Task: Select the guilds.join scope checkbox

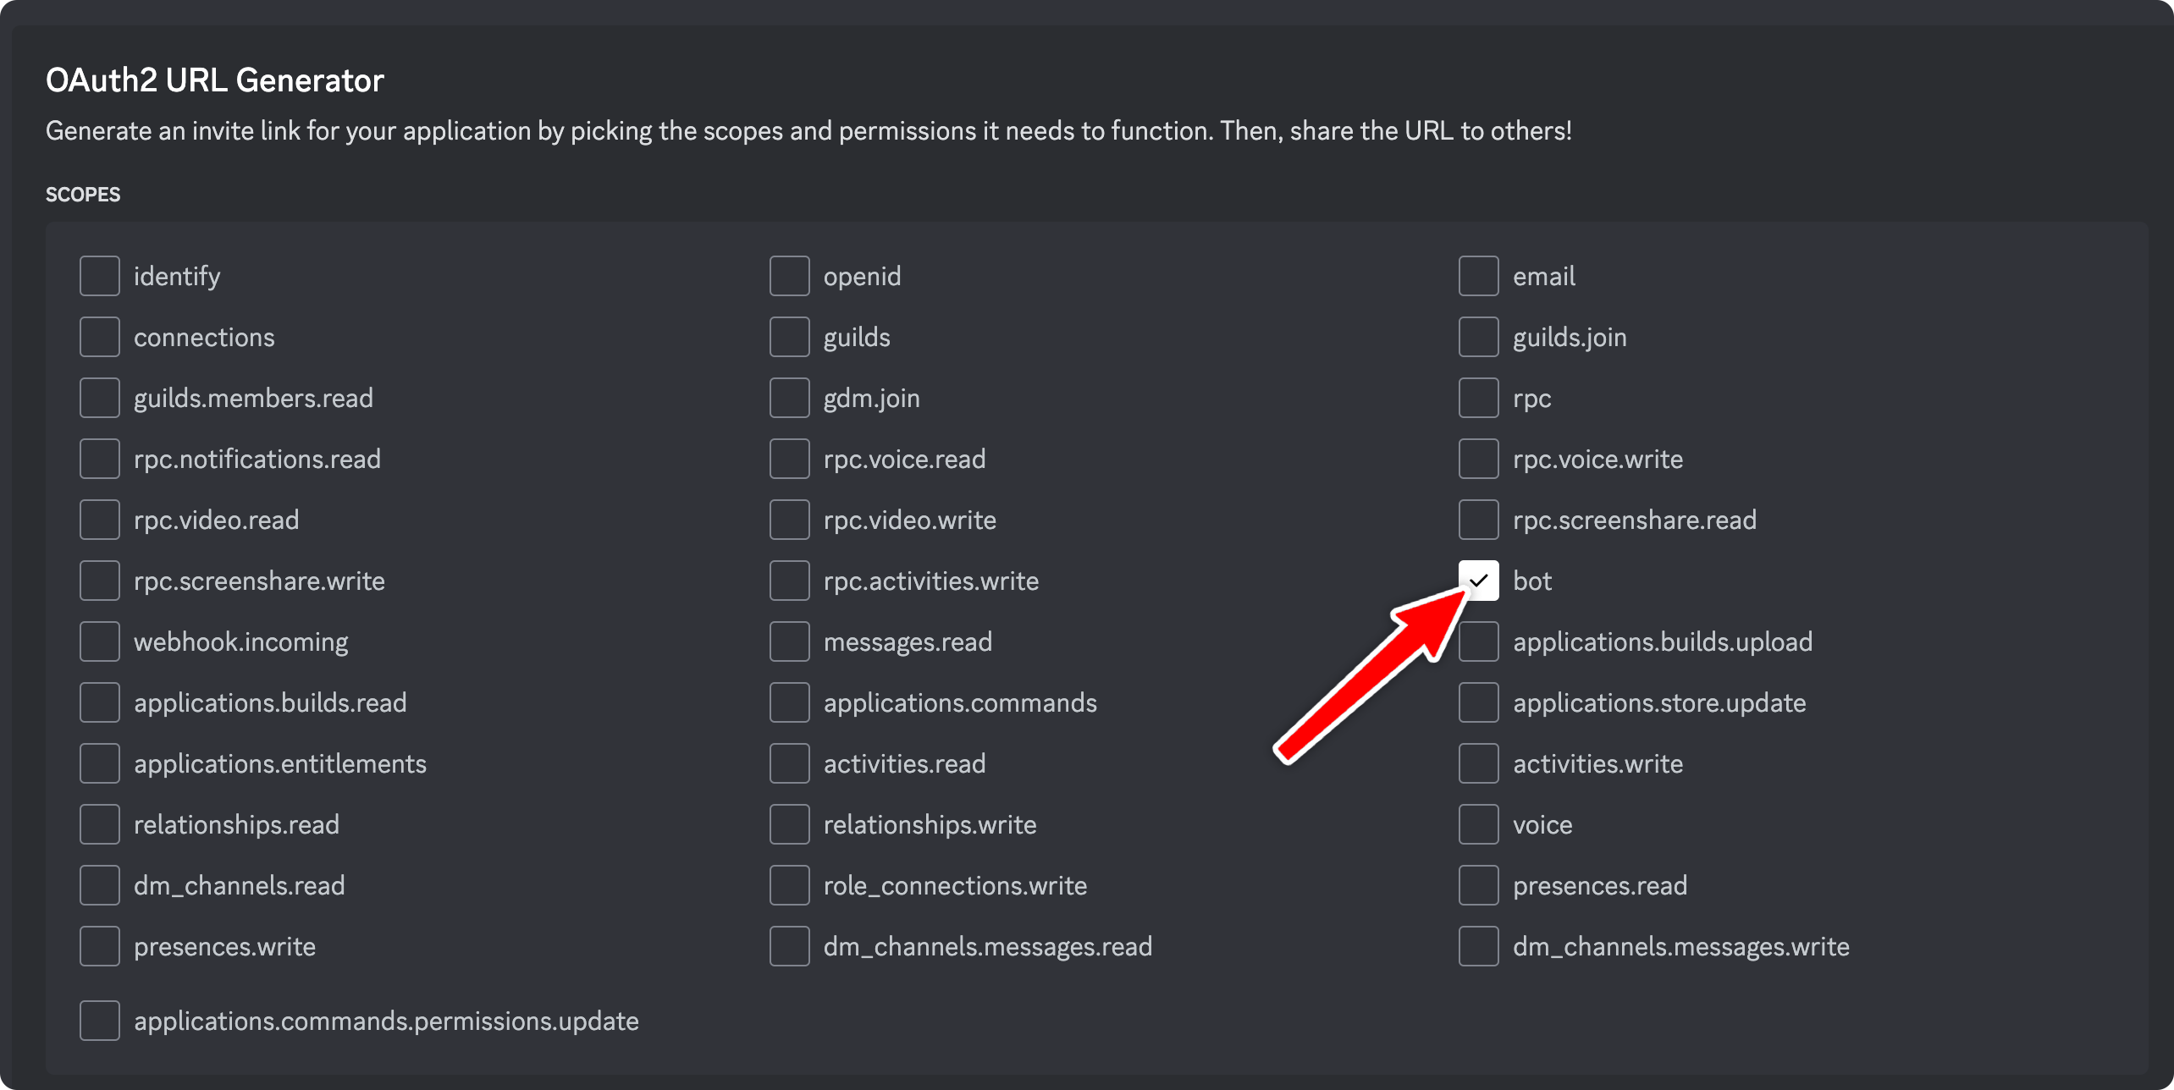Action: (1478, 337)
